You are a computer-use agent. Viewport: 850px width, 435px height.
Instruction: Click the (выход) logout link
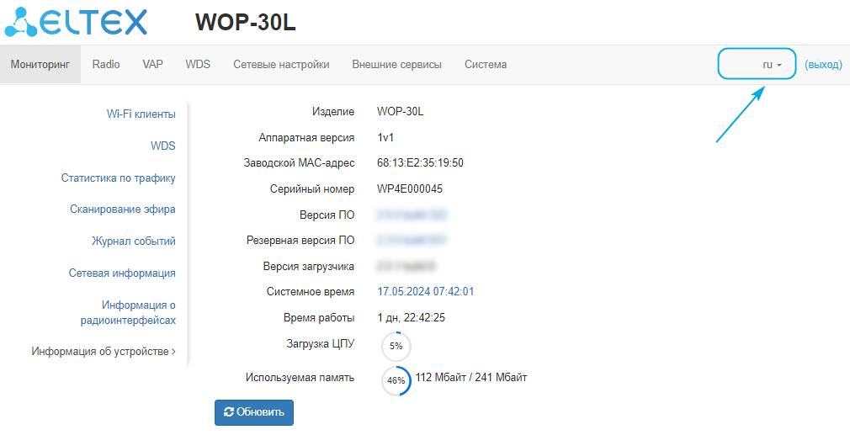(x=823, y=65)
